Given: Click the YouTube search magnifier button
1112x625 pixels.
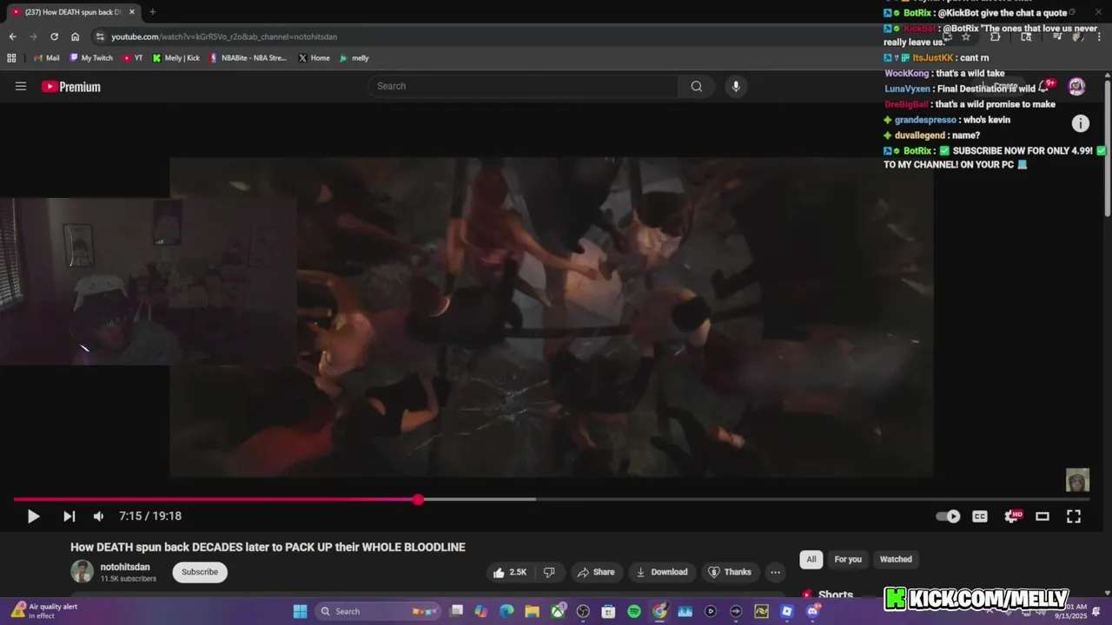Looking at the screenshot, I should [x=697, y=86].
